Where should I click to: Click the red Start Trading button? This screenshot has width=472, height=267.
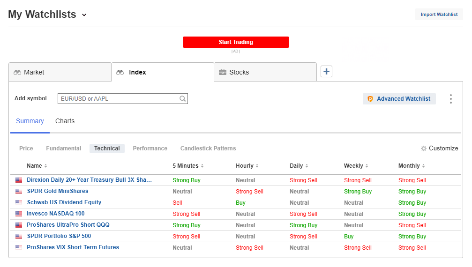tap(236, 42)
